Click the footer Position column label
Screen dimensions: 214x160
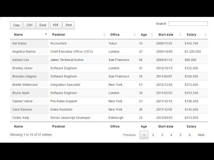tap(58, 126)
